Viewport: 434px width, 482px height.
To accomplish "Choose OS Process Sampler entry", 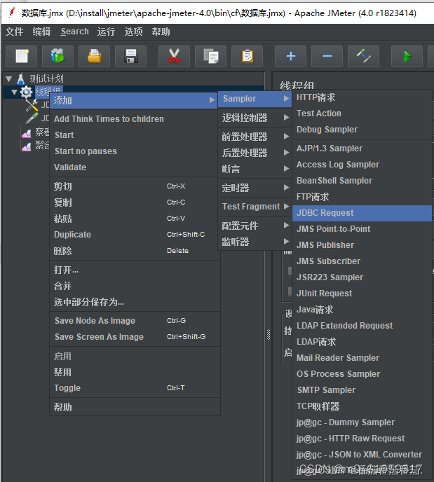I will 362,374.
